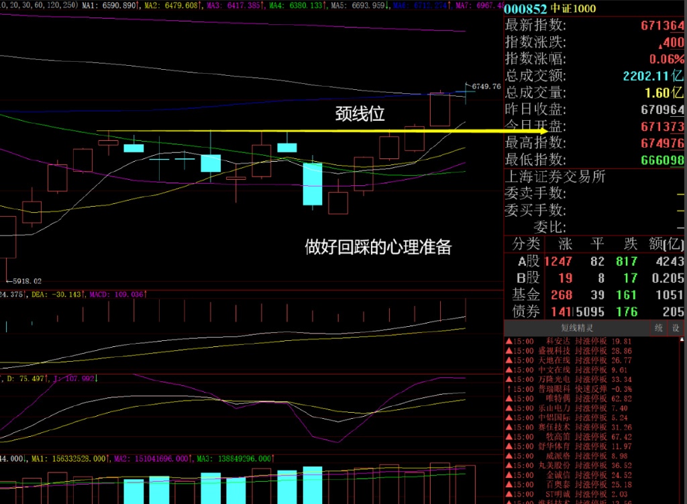687x504 pixels.
Task: Click the 上海证券交易所 label
Action: [x=555, y=177]
